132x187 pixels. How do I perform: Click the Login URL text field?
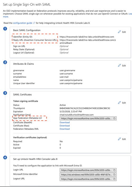[88, 170]
